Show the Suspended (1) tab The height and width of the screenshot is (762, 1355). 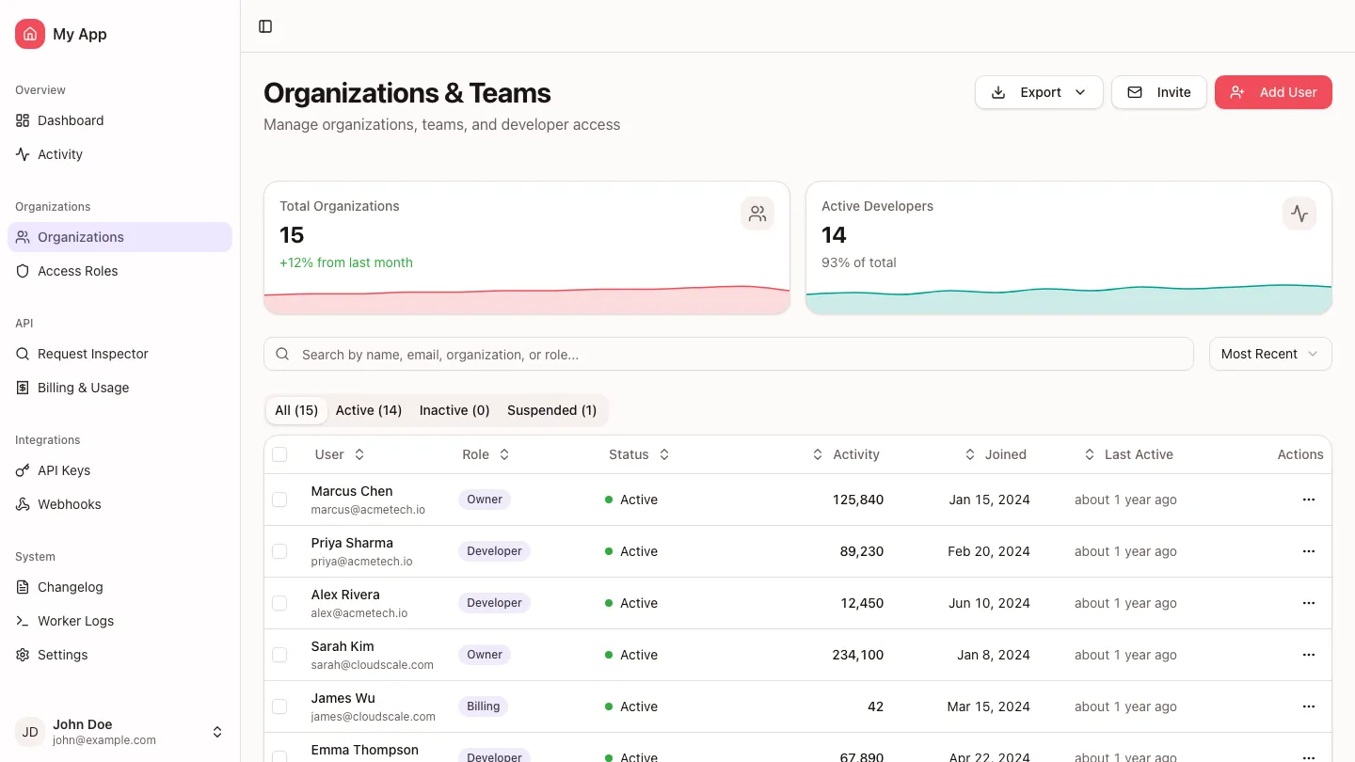point(551,410)
